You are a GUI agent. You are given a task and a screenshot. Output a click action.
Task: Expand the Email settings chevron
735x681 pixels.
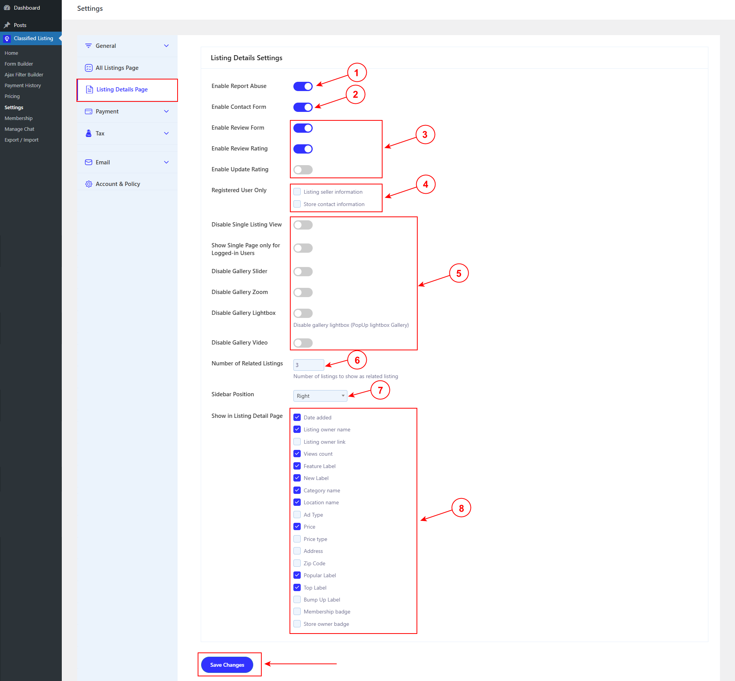(166, 162)
